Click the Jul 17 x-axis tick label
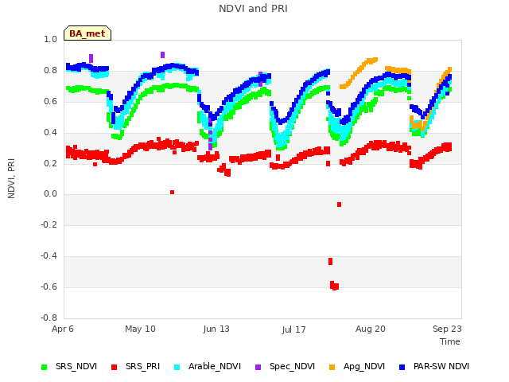Screen dimensions: 509x382 tap(293, 329)
